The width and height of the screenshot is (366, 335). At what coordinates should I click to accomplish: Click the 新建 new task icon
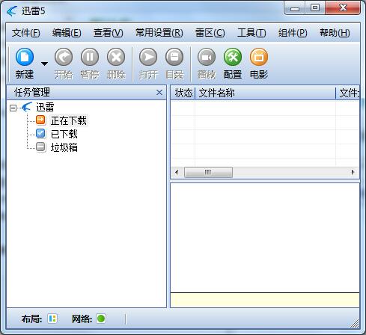tap(25, 57)
